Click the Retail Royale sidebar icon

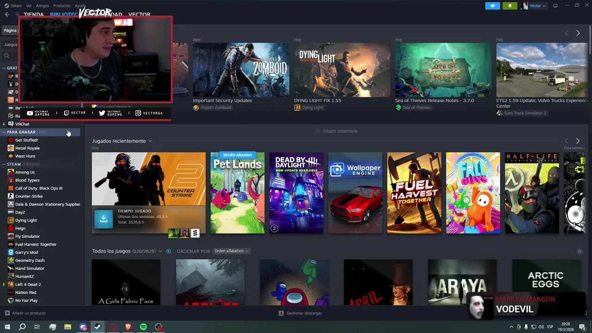click(11, 148)
